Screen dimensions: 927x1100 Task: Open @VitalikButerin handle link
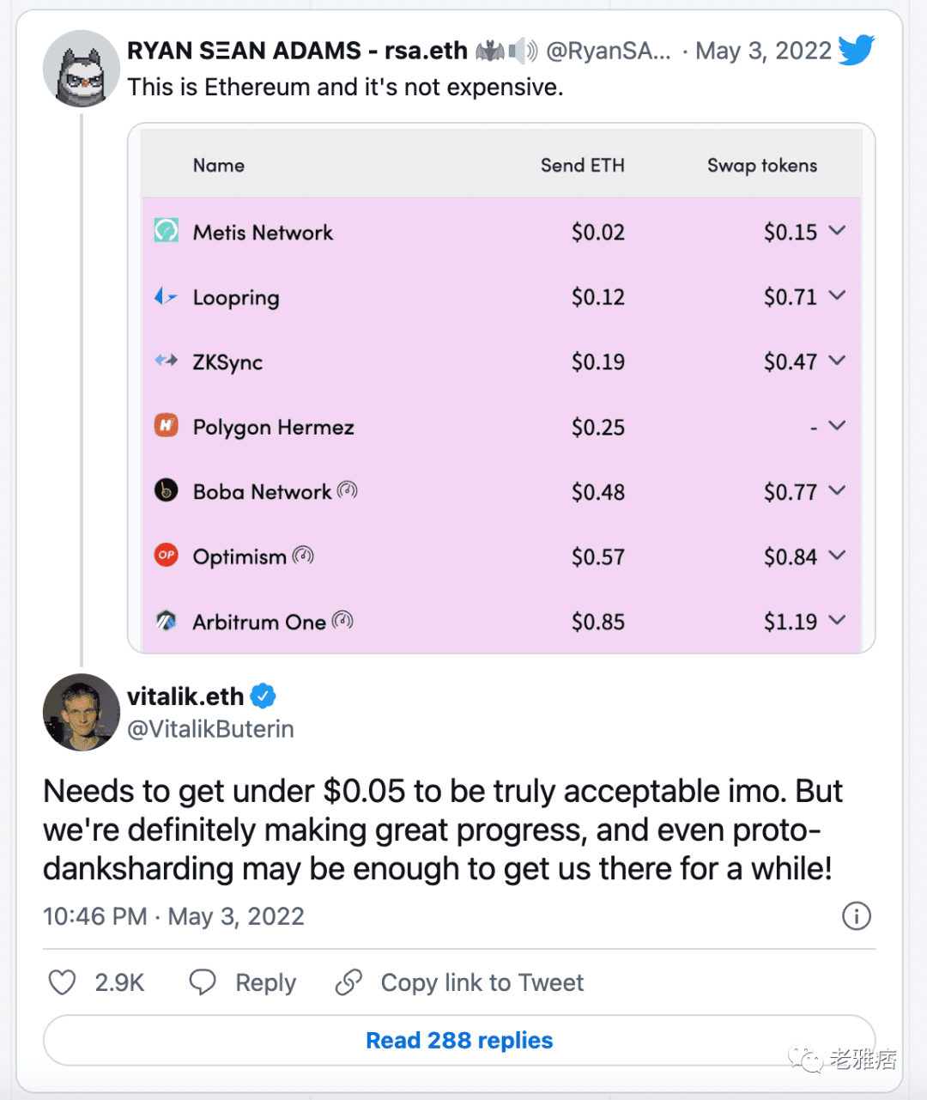pyautogui.click(x=211, y=729)
